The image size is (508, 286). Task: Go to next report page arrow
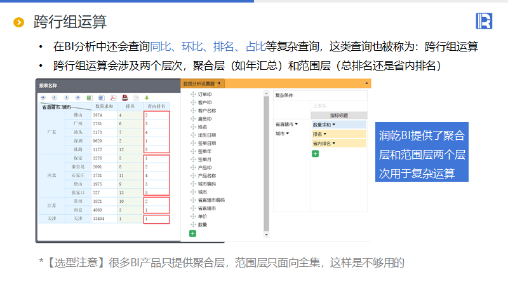[x=66, y=98]
